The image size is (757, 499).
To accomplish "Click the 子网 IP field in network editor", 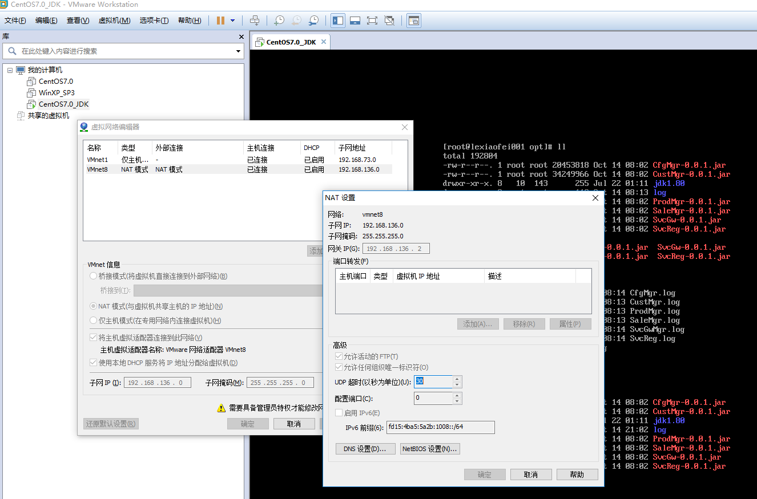I will [x=157, y=383].
